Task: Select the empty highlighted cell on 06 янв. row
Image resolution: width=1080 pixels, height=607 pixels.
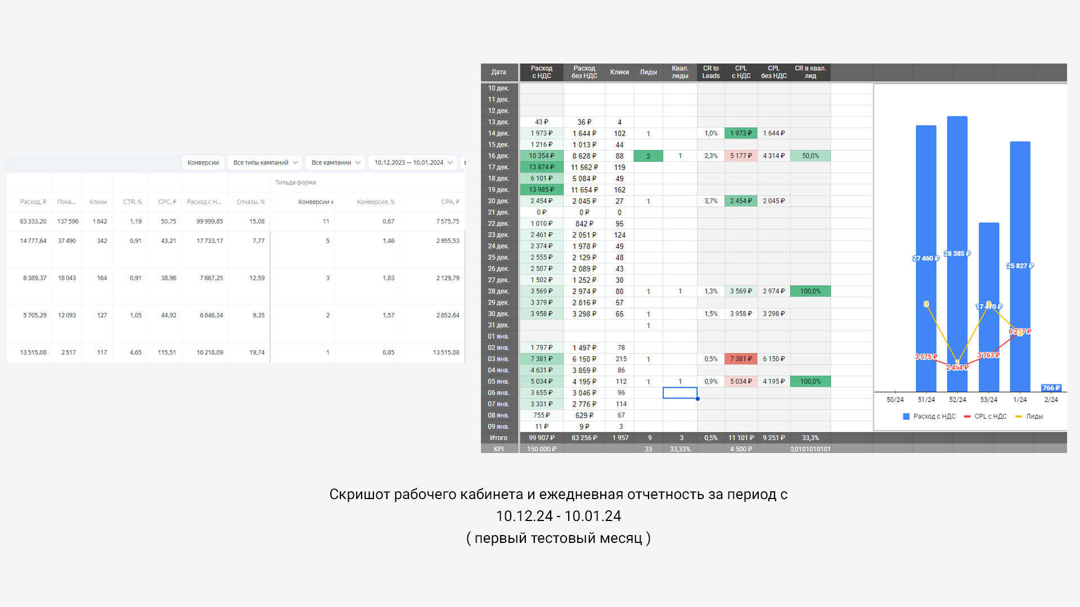Action: [x=679, y=393]
